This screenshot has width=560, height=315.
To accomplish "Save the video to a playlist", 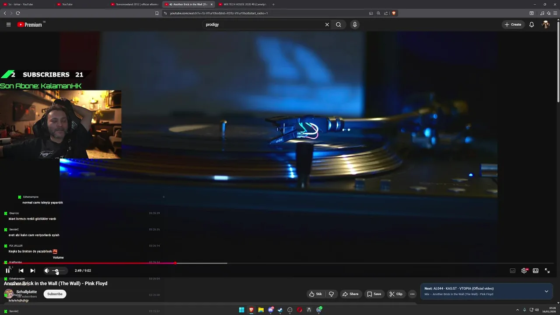I will 374,294.
